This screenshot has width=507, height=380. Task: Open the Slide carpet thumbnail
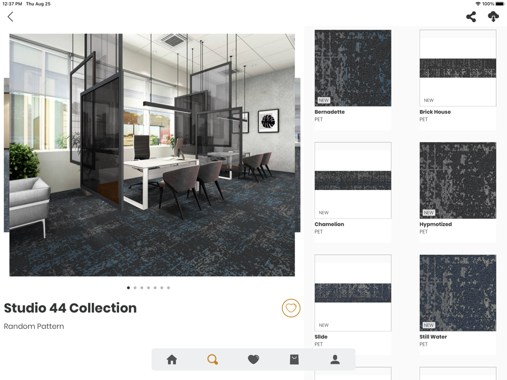pyautogui.click(x=353, y=293)
